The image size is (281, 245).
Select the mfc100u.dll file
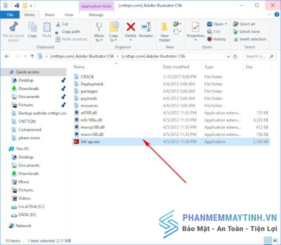point(171,120)
